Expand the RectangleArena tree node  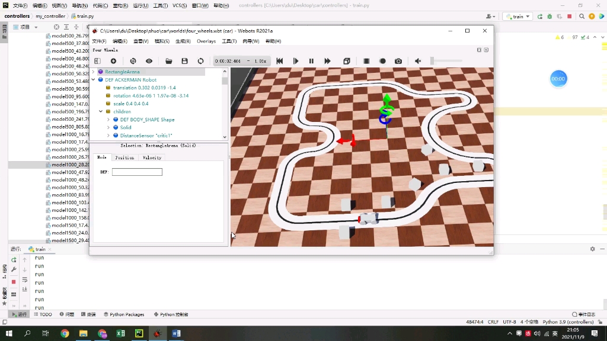click(93, 72)
